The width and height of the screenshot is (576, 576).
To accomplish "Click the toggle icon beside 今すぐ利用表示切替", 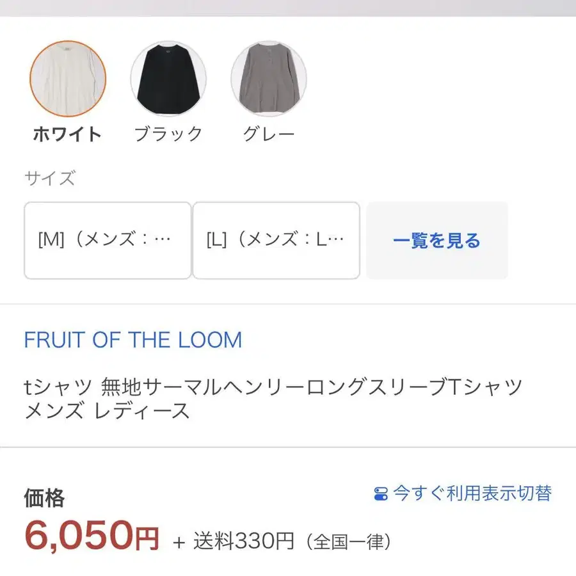I will click(381, 493).
